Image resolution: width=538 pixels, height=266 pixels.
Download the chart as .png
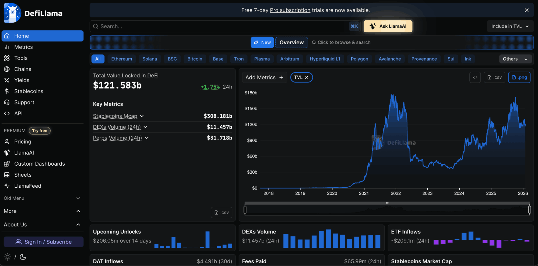click(519, 77)
